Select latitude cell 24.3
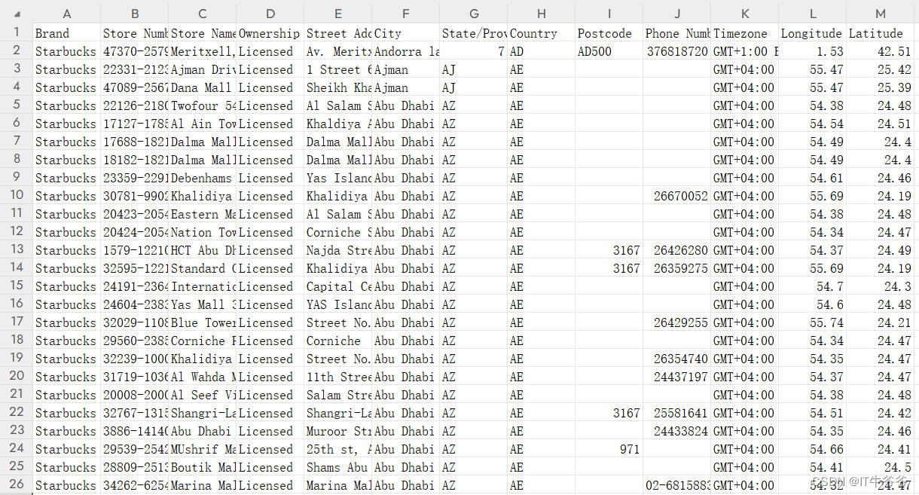Screen dimensions: 919x495 coord(880,286)
